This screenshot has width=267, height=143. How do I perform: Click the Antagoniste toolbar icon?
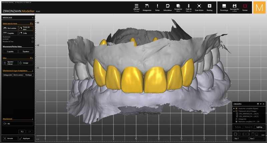[147, 6]
